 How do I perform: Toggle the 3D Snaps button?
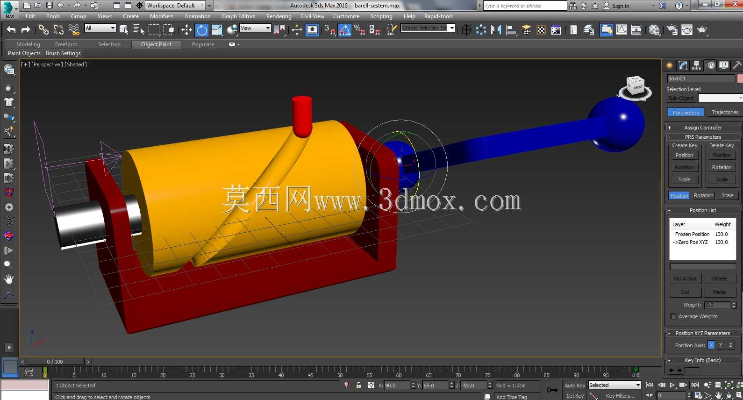[x=330, y=30]
